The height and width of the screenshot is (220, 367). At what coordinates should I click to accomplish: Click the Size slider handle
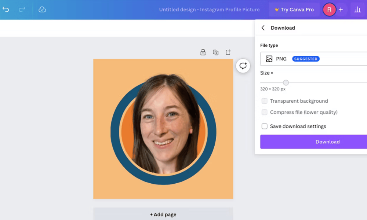(x=286, y=82)
